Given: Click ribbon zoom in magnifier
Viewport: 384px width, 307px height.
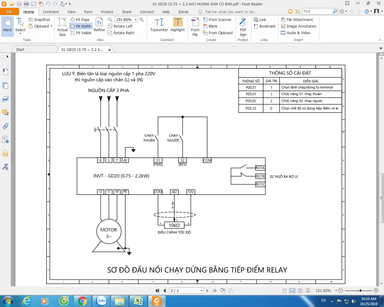Looking at the screenshot, I should point(142,19).
